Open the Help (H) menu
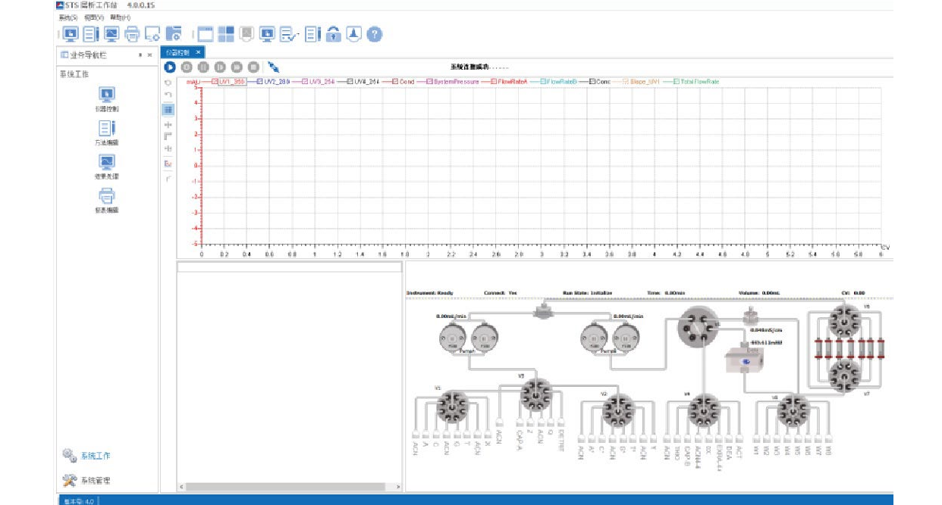The width and height of the screenshot is (942, 505). [120, 17]
